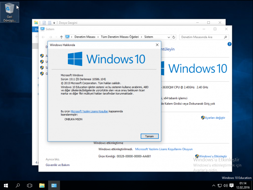
Task: Refresh the Control Panel address bar
Action: click(174, 37)
